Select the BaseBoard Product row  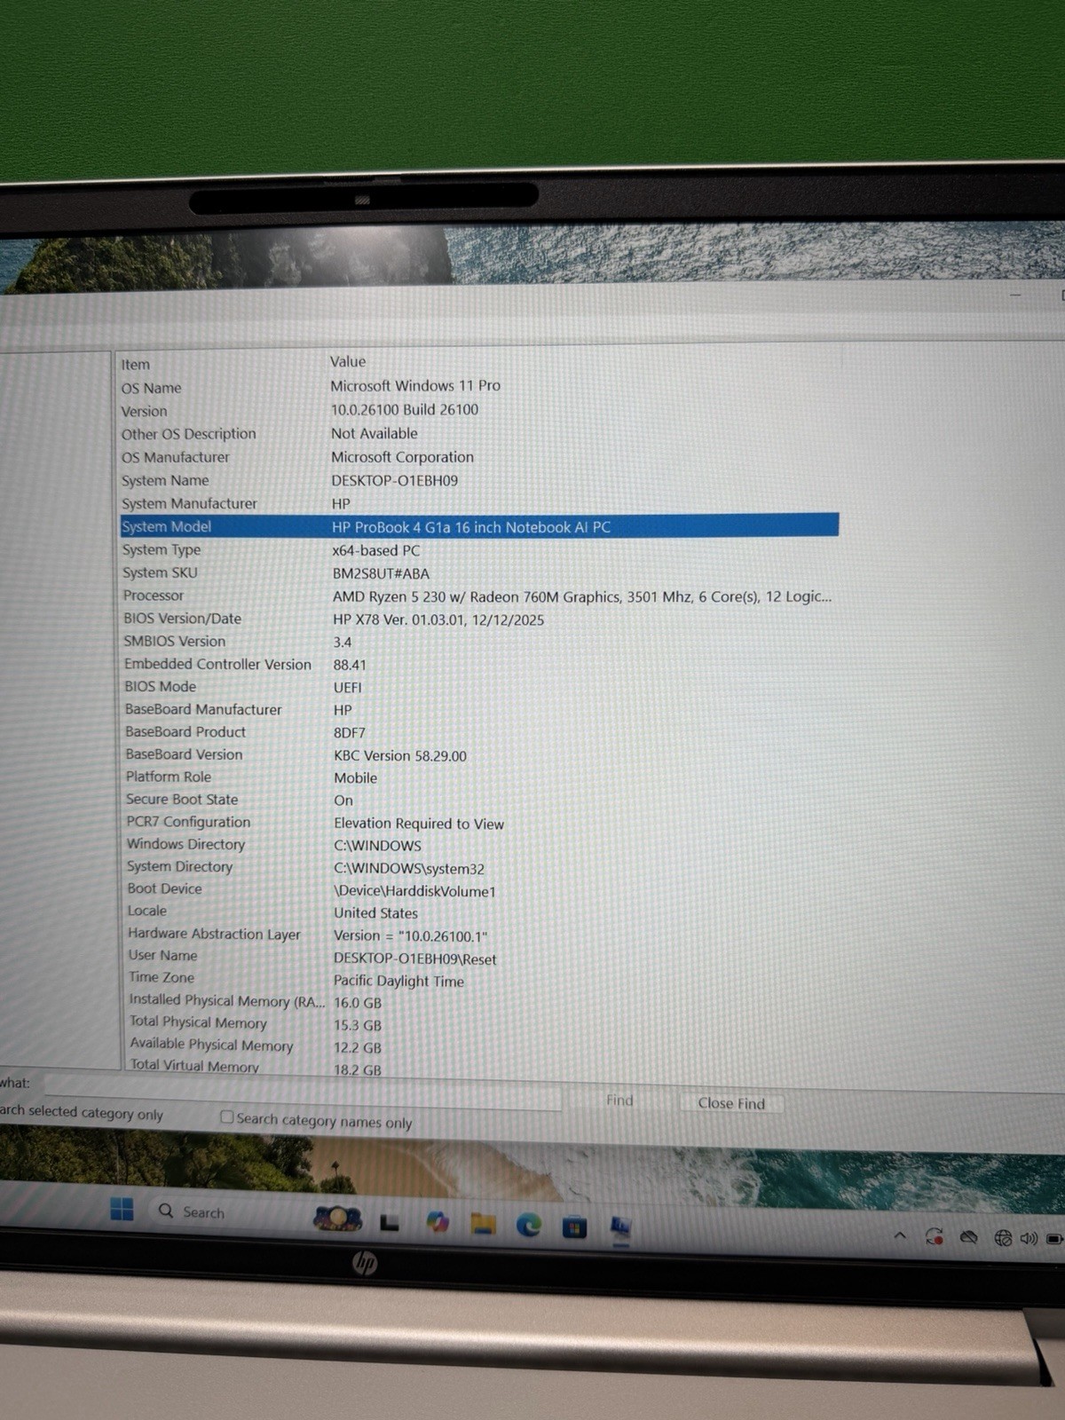(x=479, y=732)
